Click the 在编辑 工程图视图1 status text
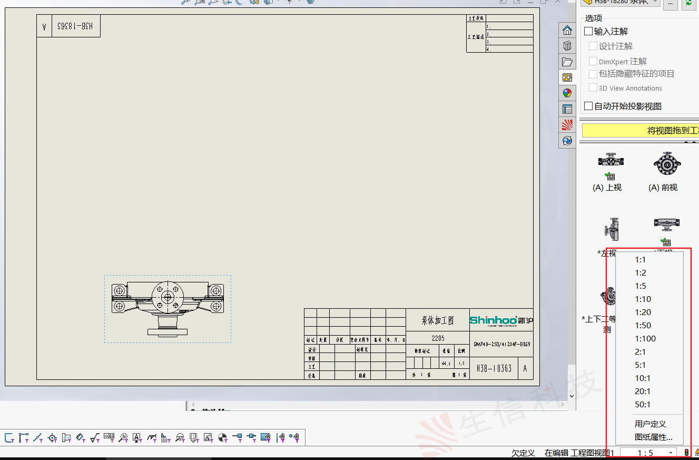699x460 pixels. pyautogui.click(x=579, y=453)
